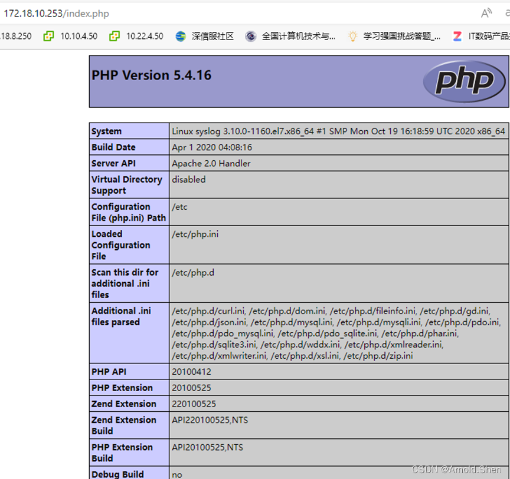
Task: Click the Read Aloud icon in address bar
Action: coord(486,14)
